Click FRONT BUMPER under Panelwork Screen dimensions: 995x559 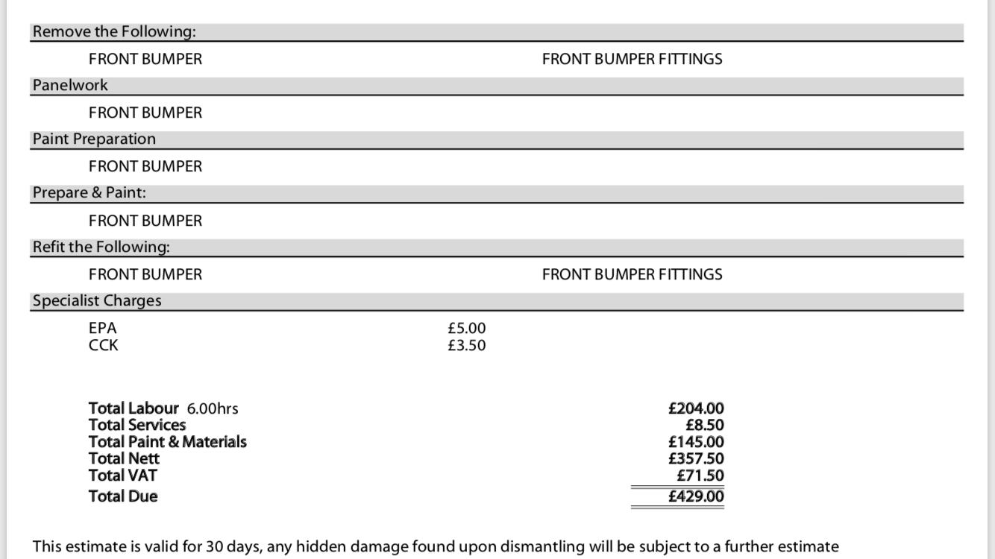(x=145, y=113)
